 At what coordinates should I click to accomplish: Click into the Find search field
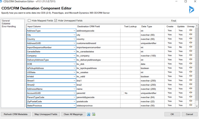[x=187, y=21]
